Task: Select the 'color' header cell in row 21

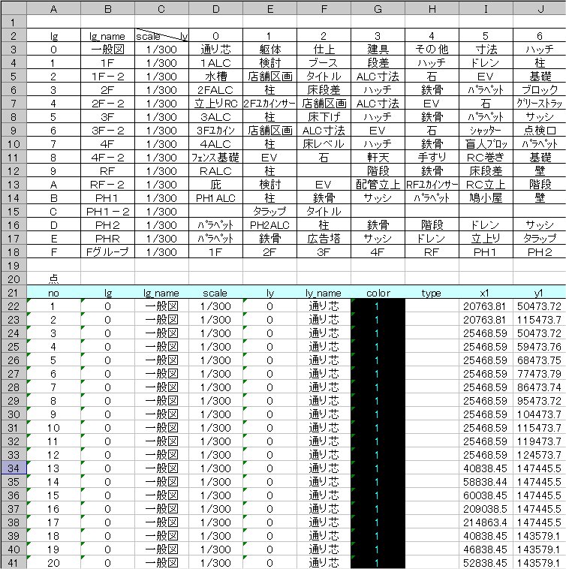Action: click(378, 293)
